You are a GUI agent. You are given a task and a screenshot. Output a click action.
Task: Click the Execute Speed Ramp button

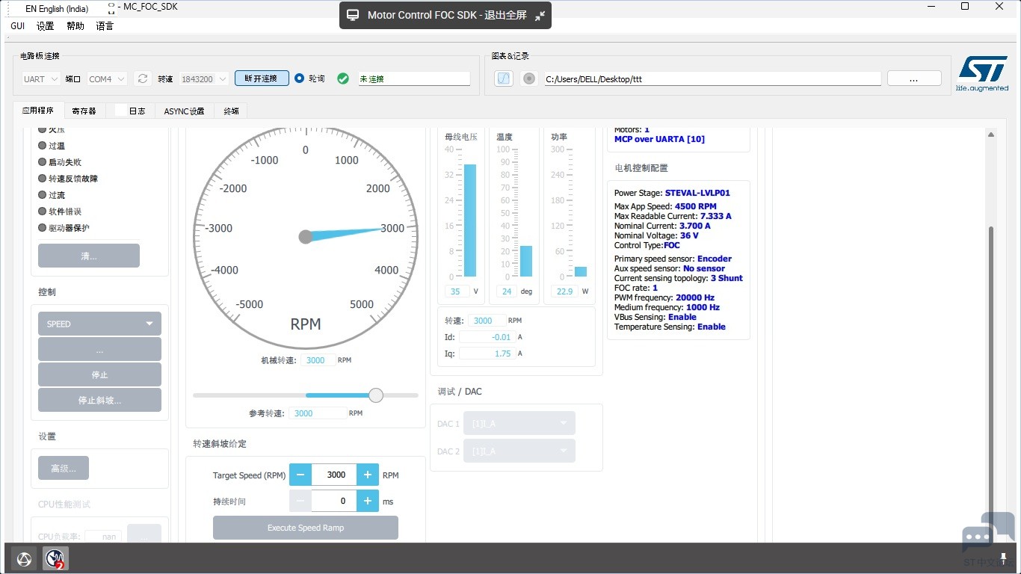click(305, 528)
